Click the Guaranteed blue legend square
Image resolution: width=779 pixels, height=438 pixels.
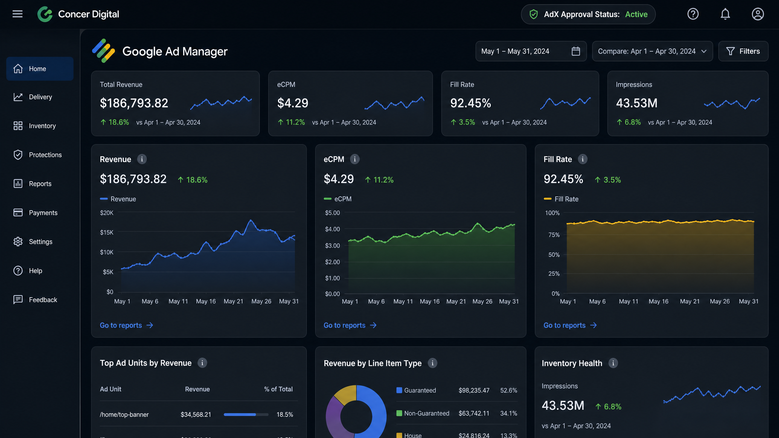(399, 390)
